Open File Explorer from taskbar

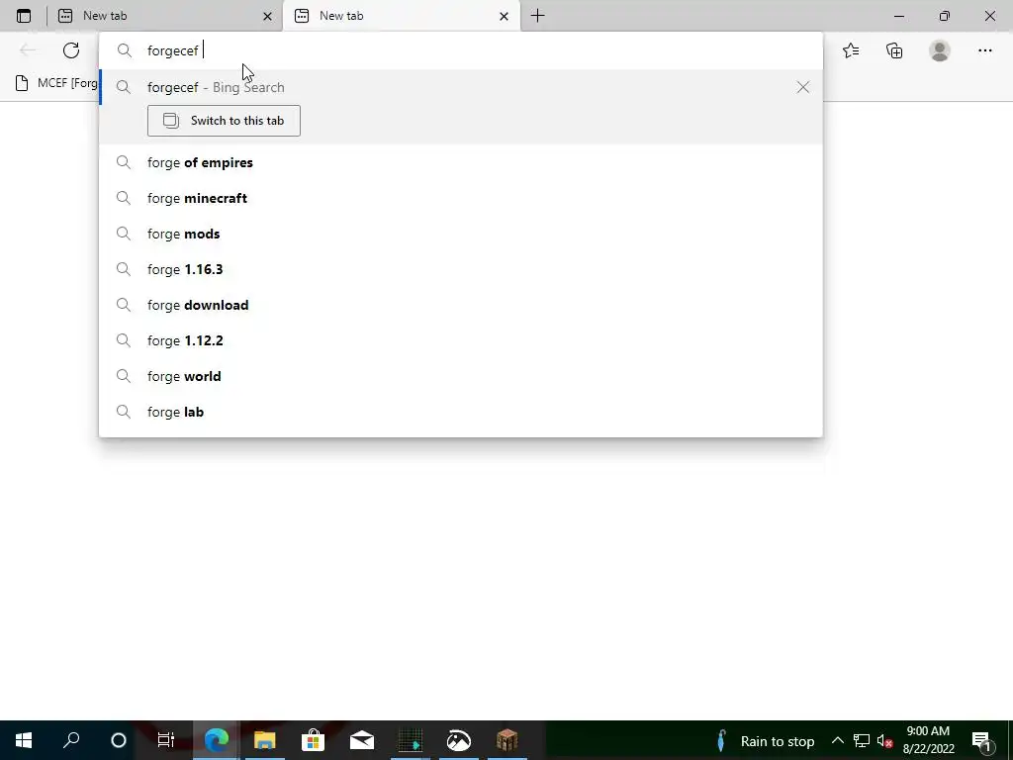point(265,740)
